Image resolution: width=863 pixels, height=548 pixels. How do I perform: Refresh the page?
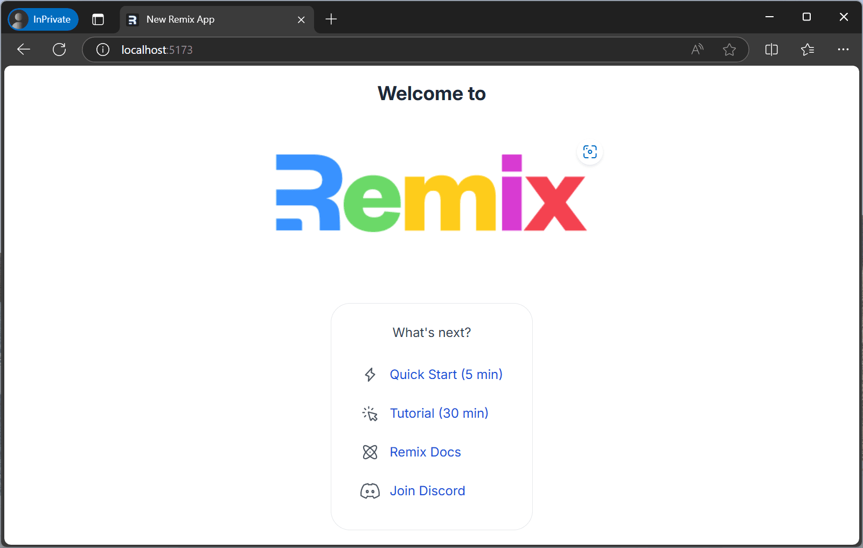[x=59, y=50]
